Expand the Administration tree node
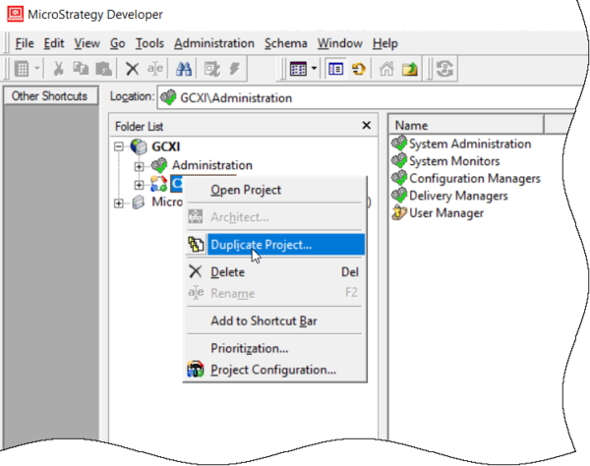Screen dimensions: 590x466 [139, 165]
